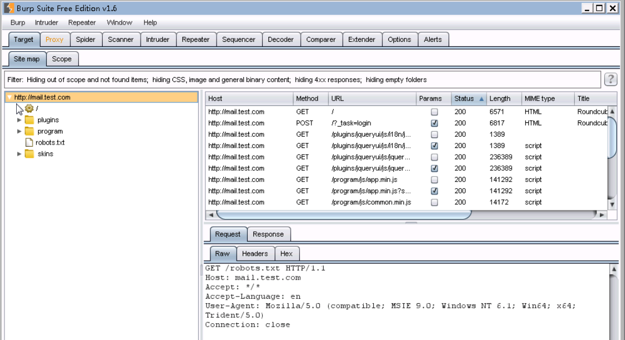
Task: Switch to the Proxy tab
Action: click(x=55, y=40)
